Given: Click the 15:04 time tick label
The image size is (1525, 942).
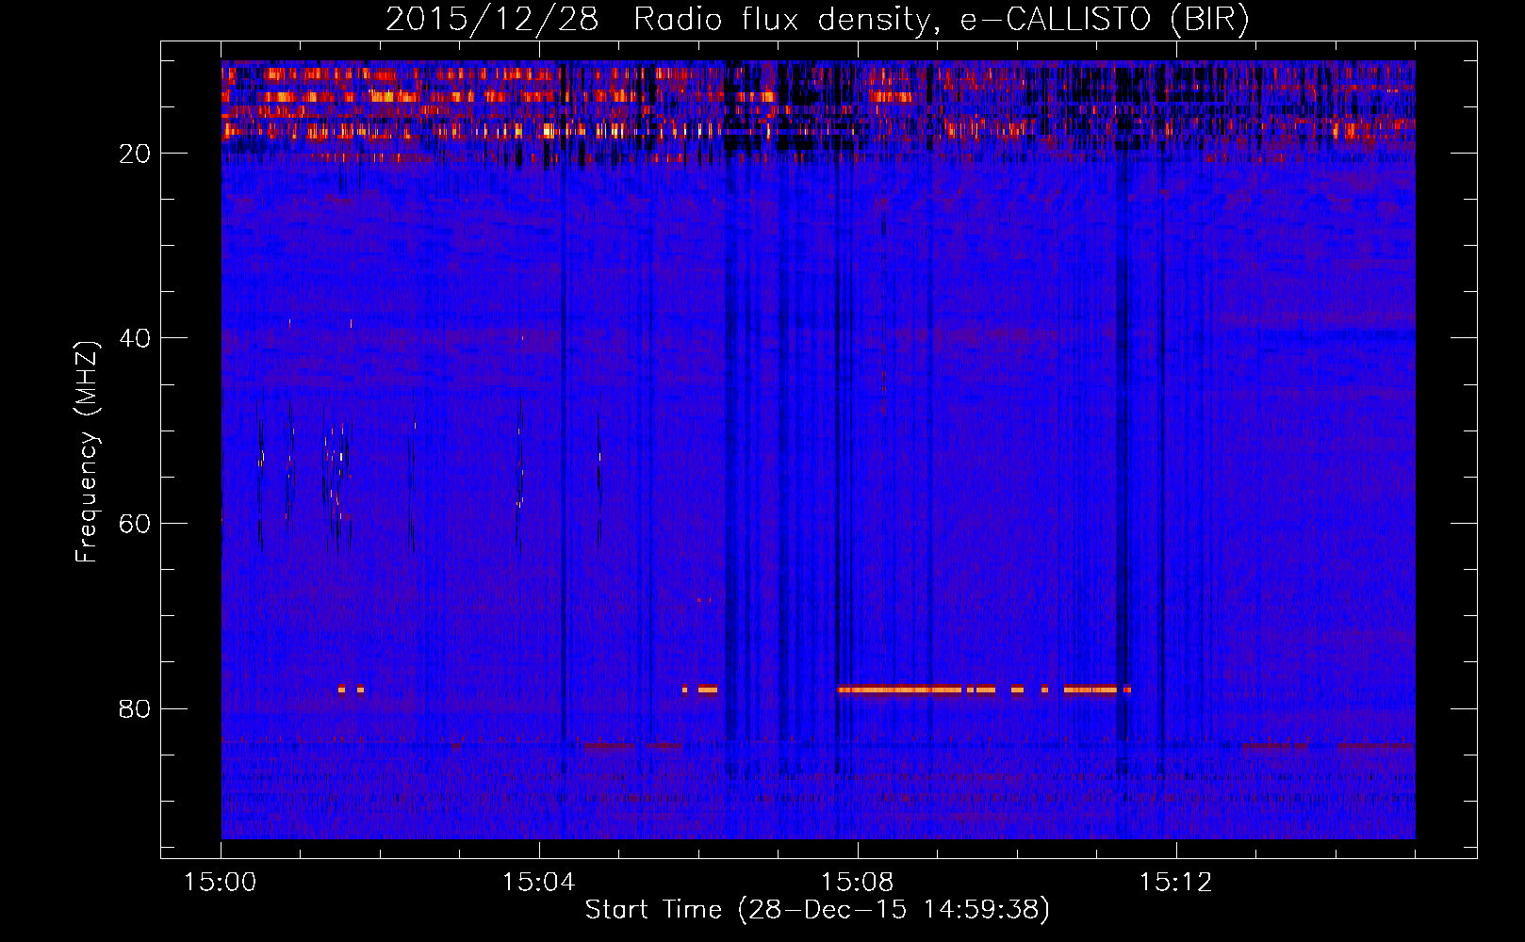Looking at the screenshot, I should coord(539,883).
